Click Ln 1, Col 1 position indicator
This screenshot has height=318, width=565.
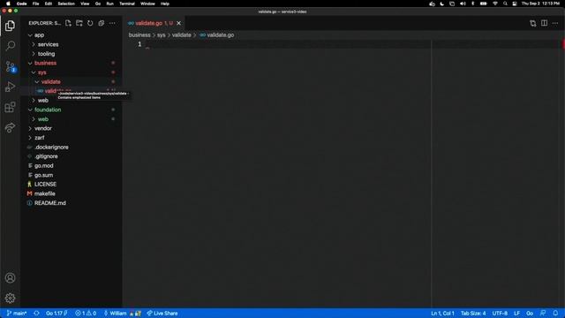coord(442,313)
